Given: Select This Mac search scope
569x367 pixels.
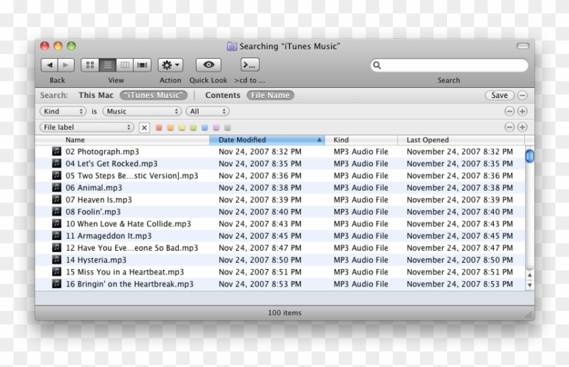Looking at the screenshot, I should [96, 95].
